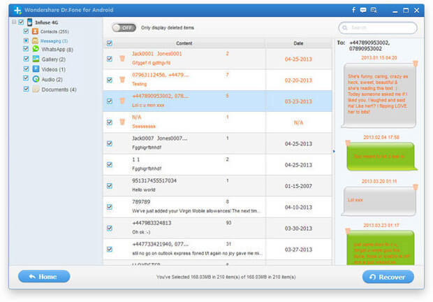Click the Infuse 4G device label
Viewport: 433px width, 302px height.
point(46,22)
